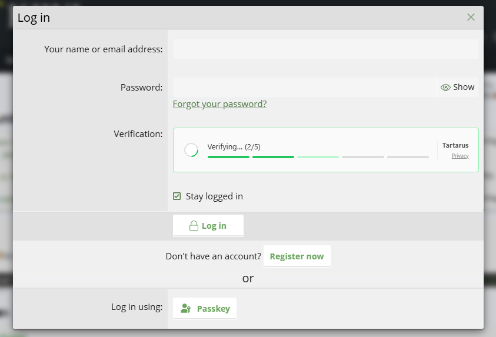Click the padlock icon on Log in button
Image resolution: width=496 pixels, height=337 pixels.
click(194, 225)
